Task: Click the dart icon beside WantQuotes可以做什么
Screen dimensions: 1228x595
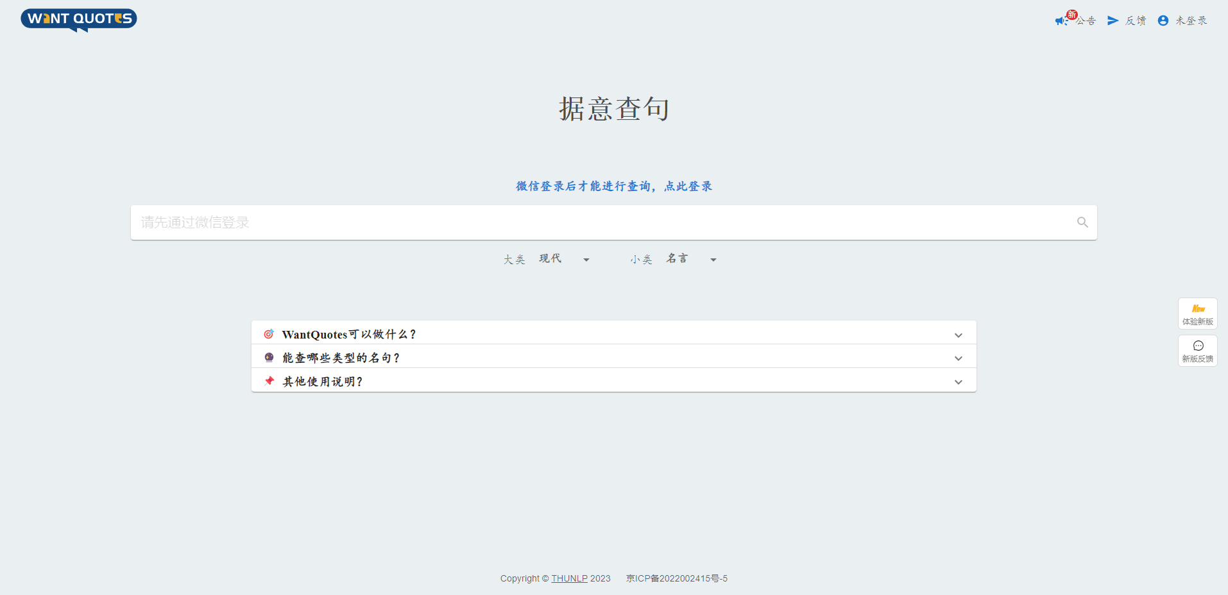Action: [x=269, y=334]
